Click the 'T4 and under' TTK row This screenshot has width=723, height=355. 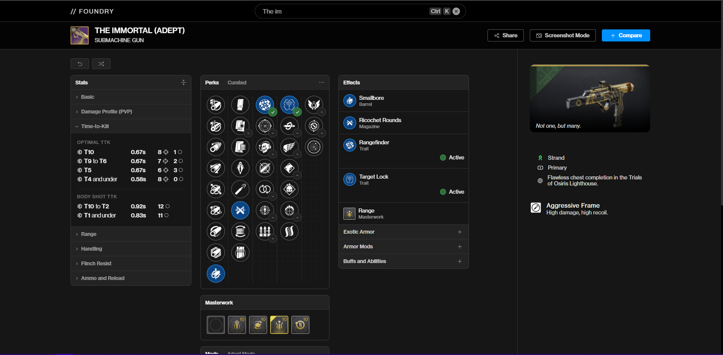click(130, 179)
